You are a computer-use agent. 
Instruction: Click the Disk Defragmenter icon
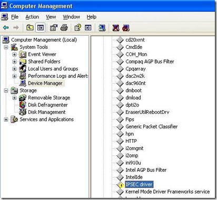[x=23, y=105]
